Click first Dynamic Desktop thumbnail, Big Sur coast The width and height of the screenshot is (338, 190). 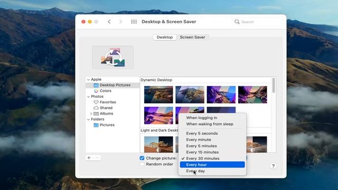[x=158, y=95]
